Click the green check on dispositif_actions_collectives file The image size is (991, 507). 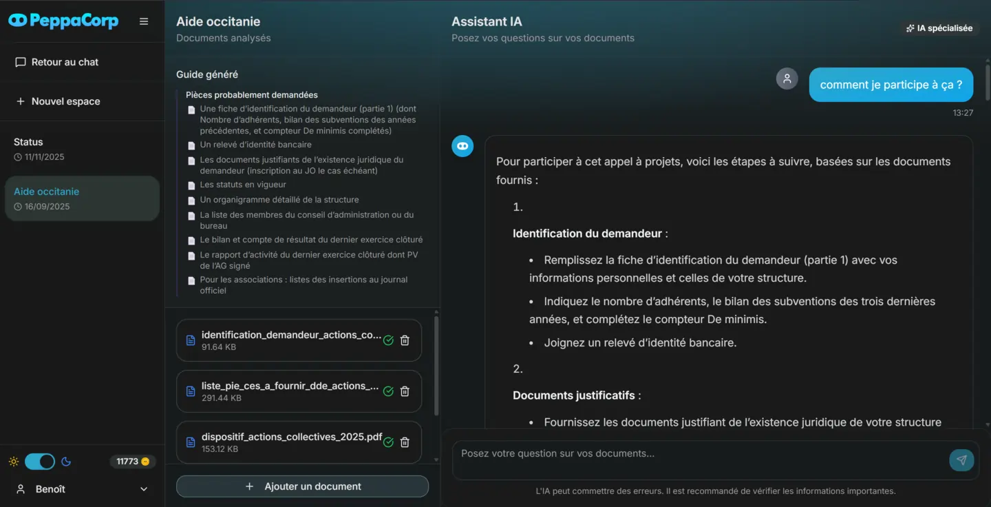click(388, 442)
